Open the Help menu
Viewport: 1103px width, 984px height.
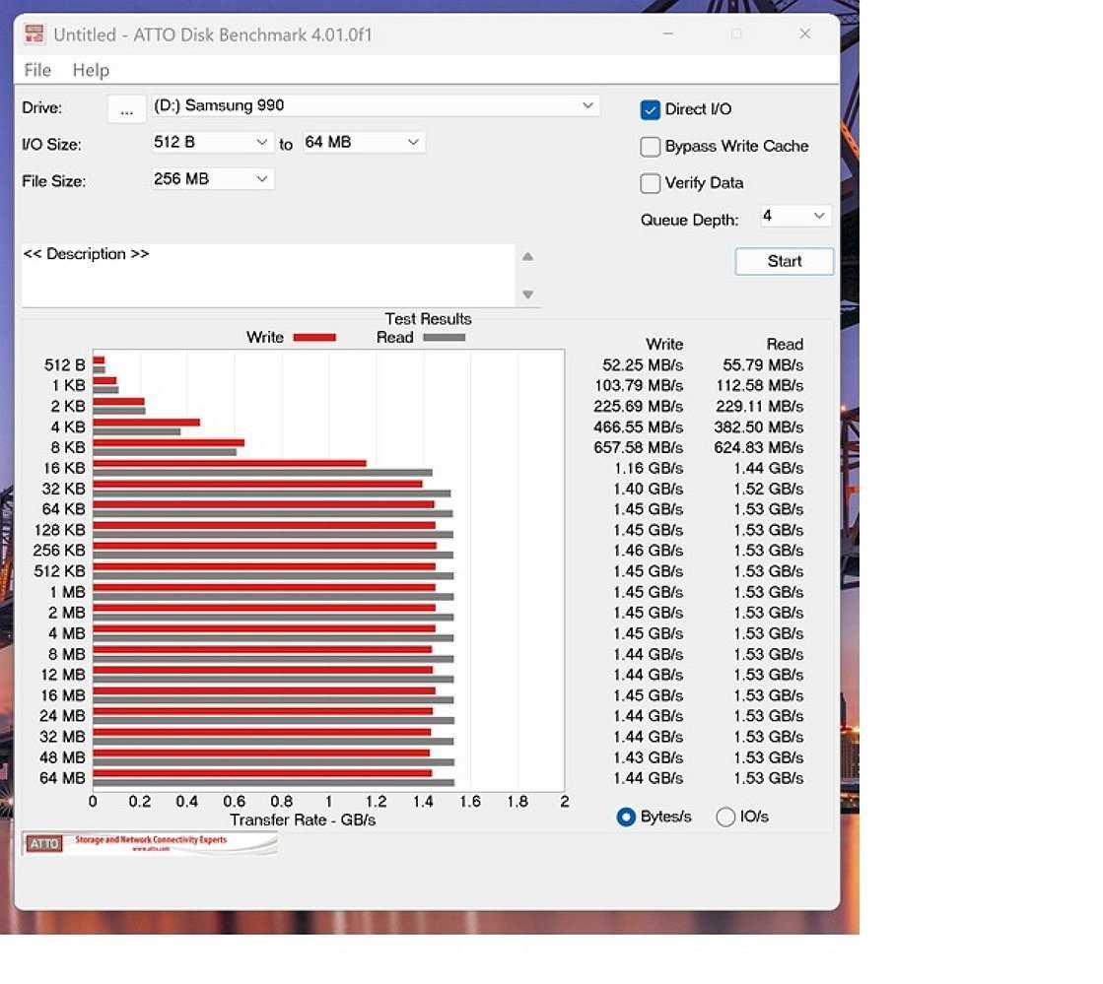(x=91, y=70)
